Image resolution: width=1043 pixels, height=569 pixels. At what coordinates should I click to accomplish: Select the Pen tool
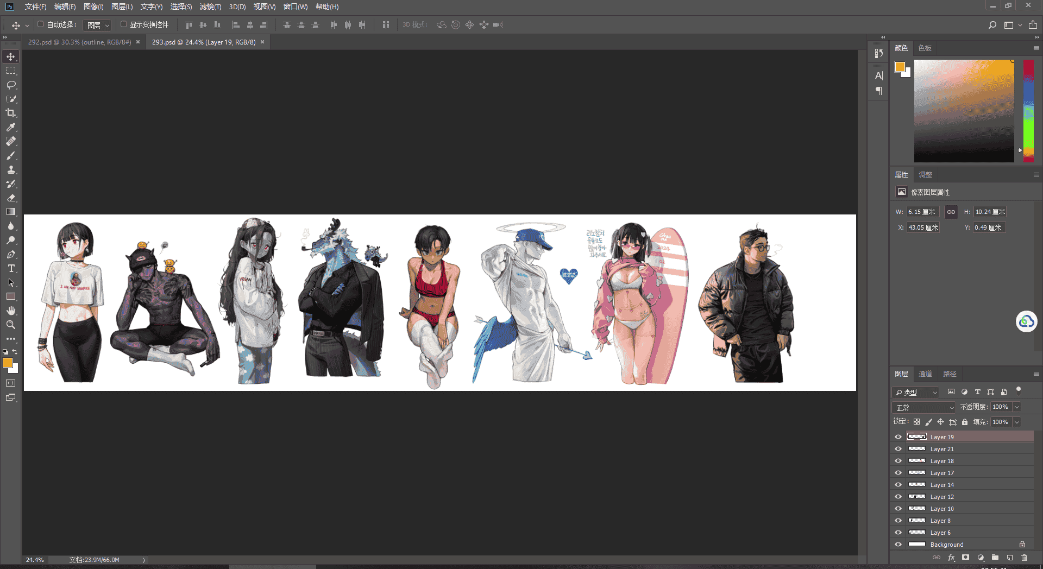(11, 254)
